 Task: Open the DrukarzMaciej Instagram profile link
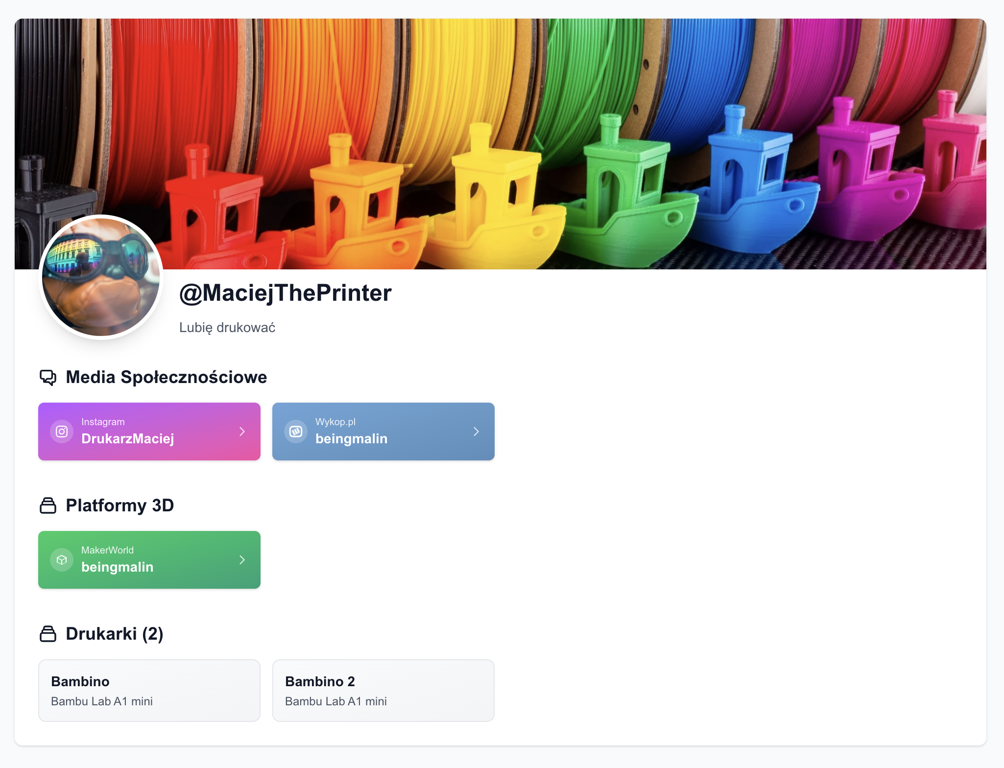128,438
